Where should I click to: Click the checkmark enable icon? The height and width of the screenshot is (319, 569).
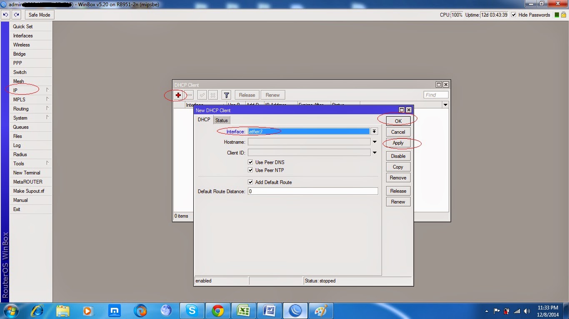[202, 95]
